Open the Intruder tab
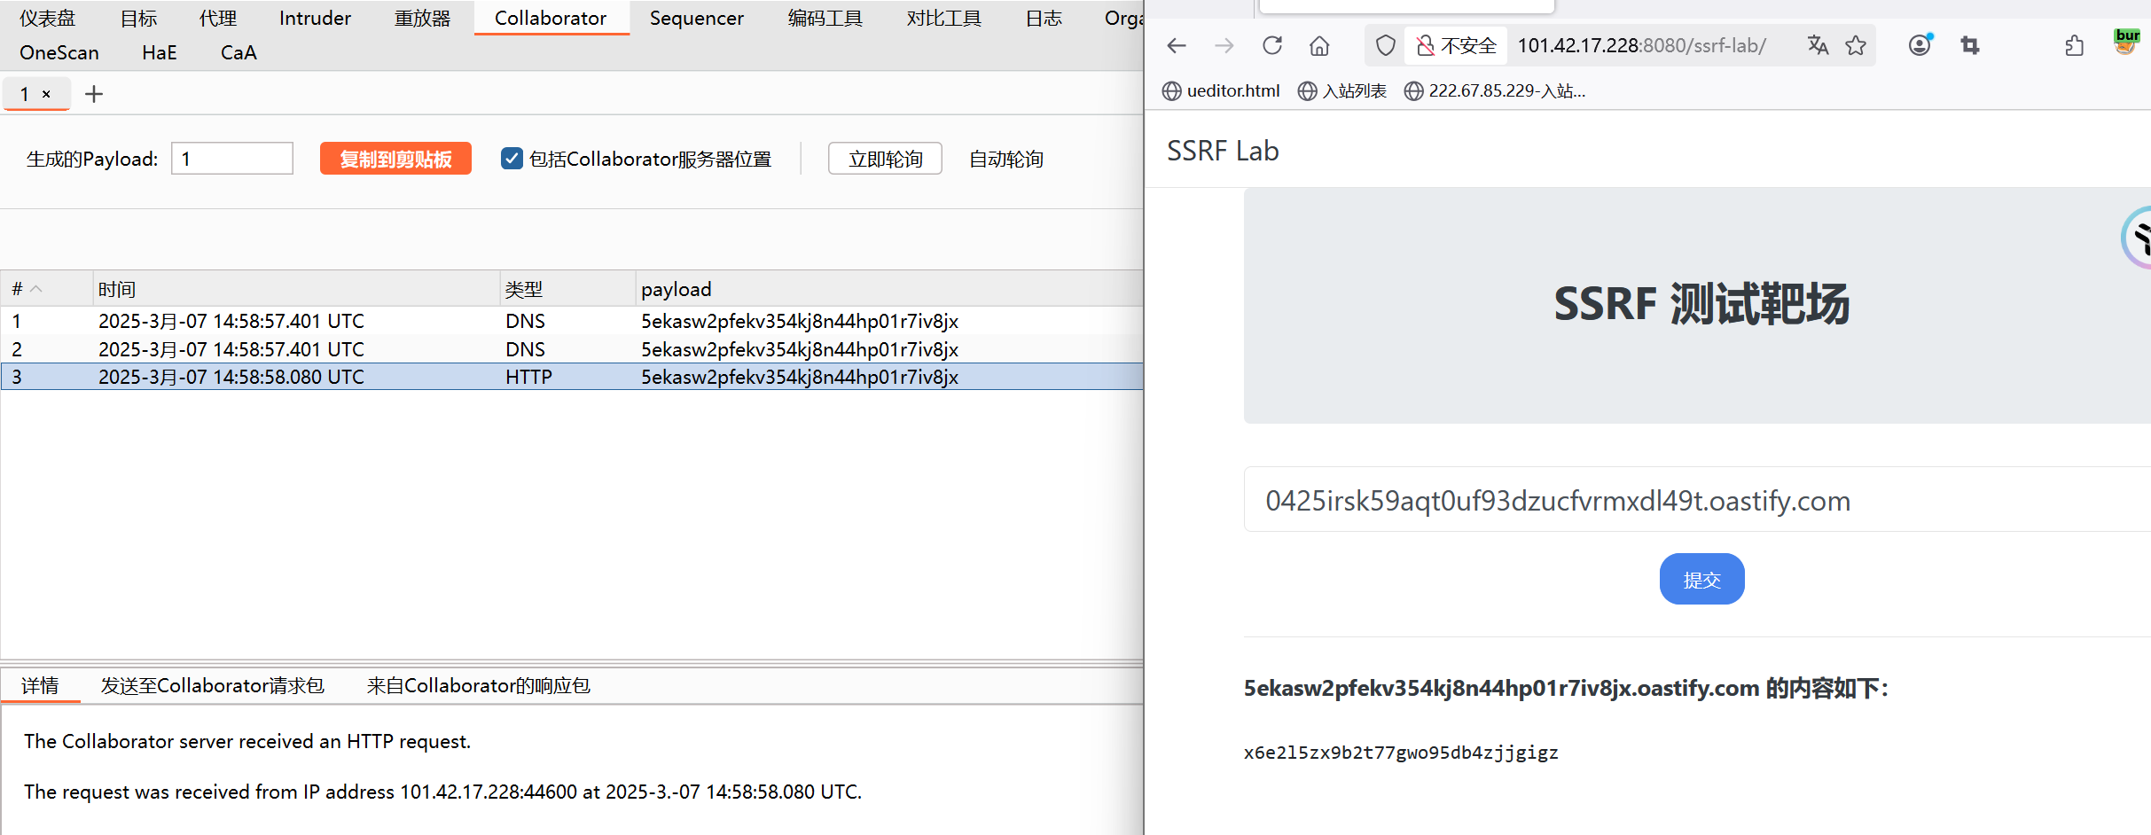2151x835 pixels. 315,19
